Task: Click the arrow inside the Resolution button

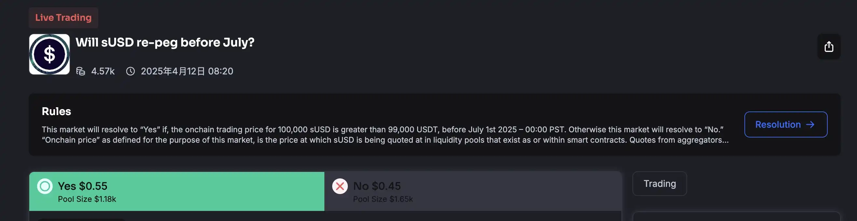Action: [x=810, y=124]
